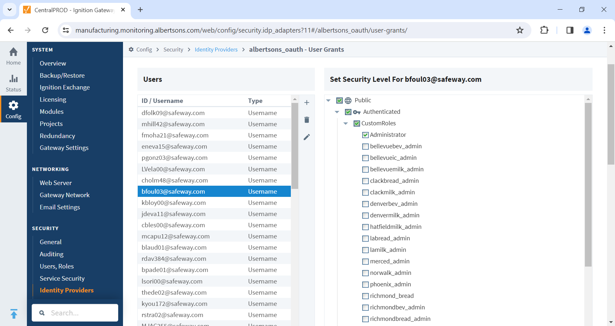Click the ID / Username column header
Viewport: 615px width, 326px height.
click(x=162, y=101)
